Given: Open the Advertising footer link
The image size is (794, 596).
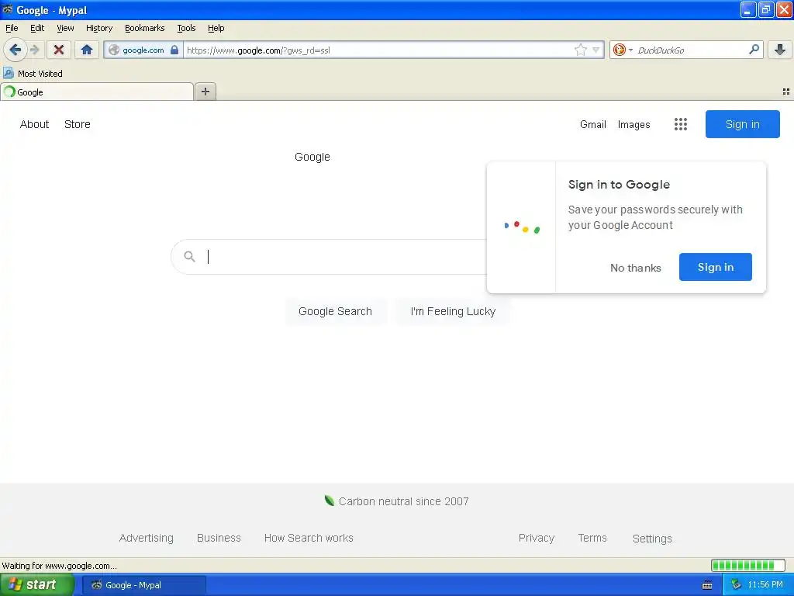Looking at the screenshot, I should (x=146, y=538).
